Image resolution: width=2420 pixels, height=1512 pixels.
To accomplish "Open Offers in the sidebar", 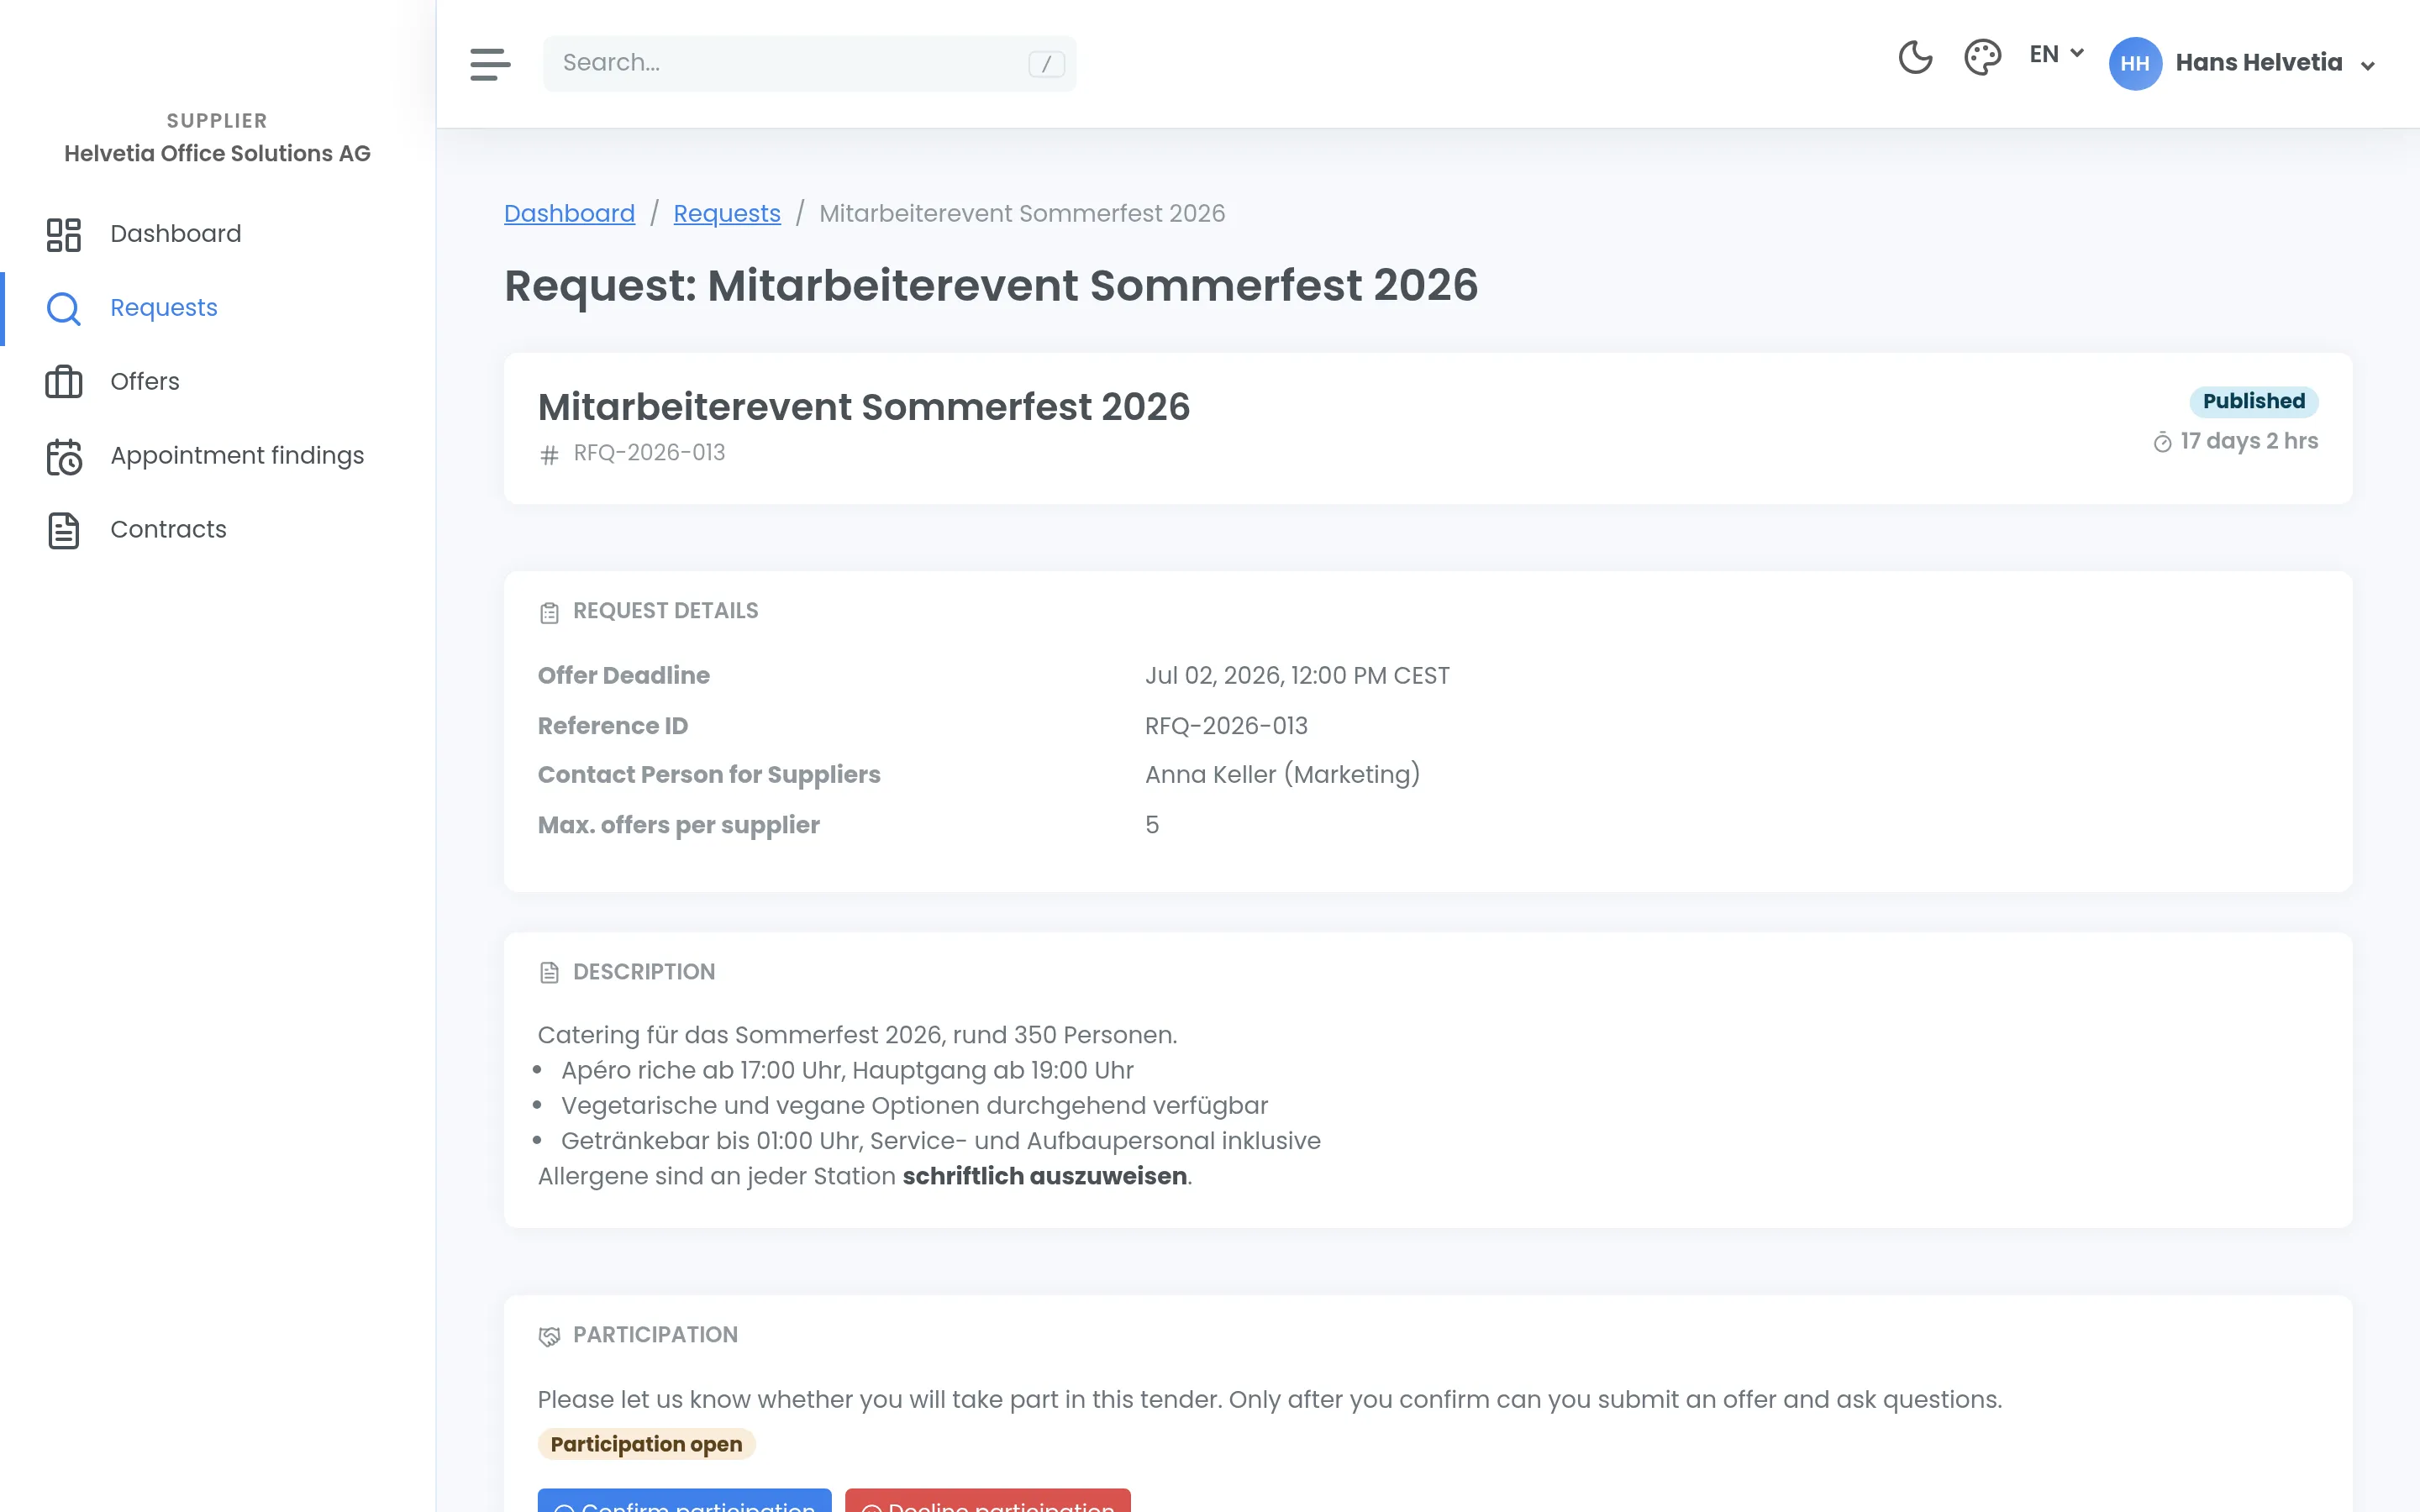I will [x=218, y=382].
